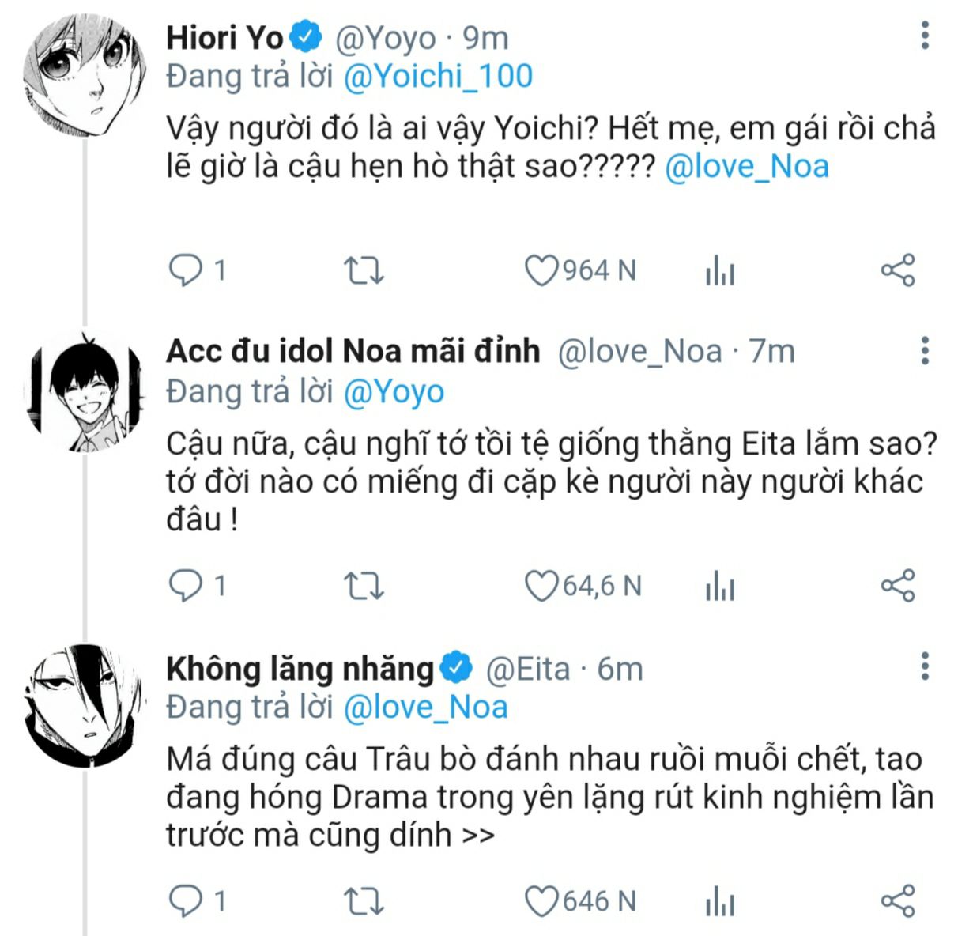The height and width of the screenshot is (936, 973).
Task: Open Eita's profile avatar
Action: tap(85, 706)
